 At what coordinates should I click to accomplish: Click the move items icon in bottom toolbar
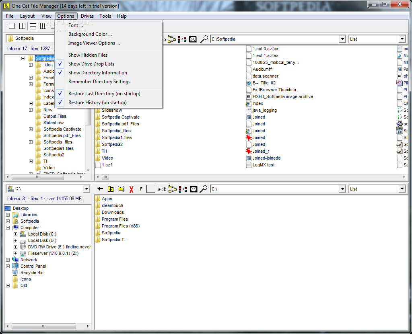[x=183, y=189]
